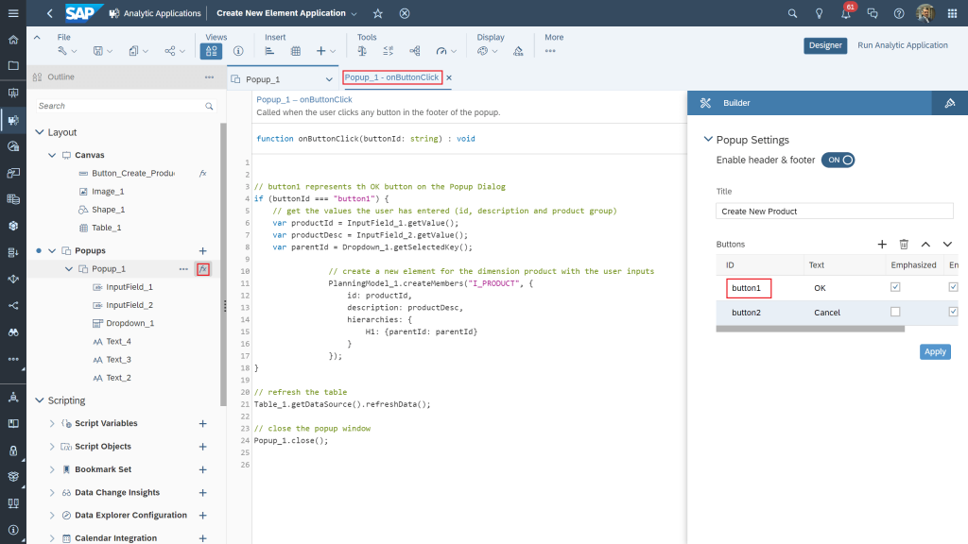
Task: Open More toolbar options ellipsis
Action: [x=550, y=51]
